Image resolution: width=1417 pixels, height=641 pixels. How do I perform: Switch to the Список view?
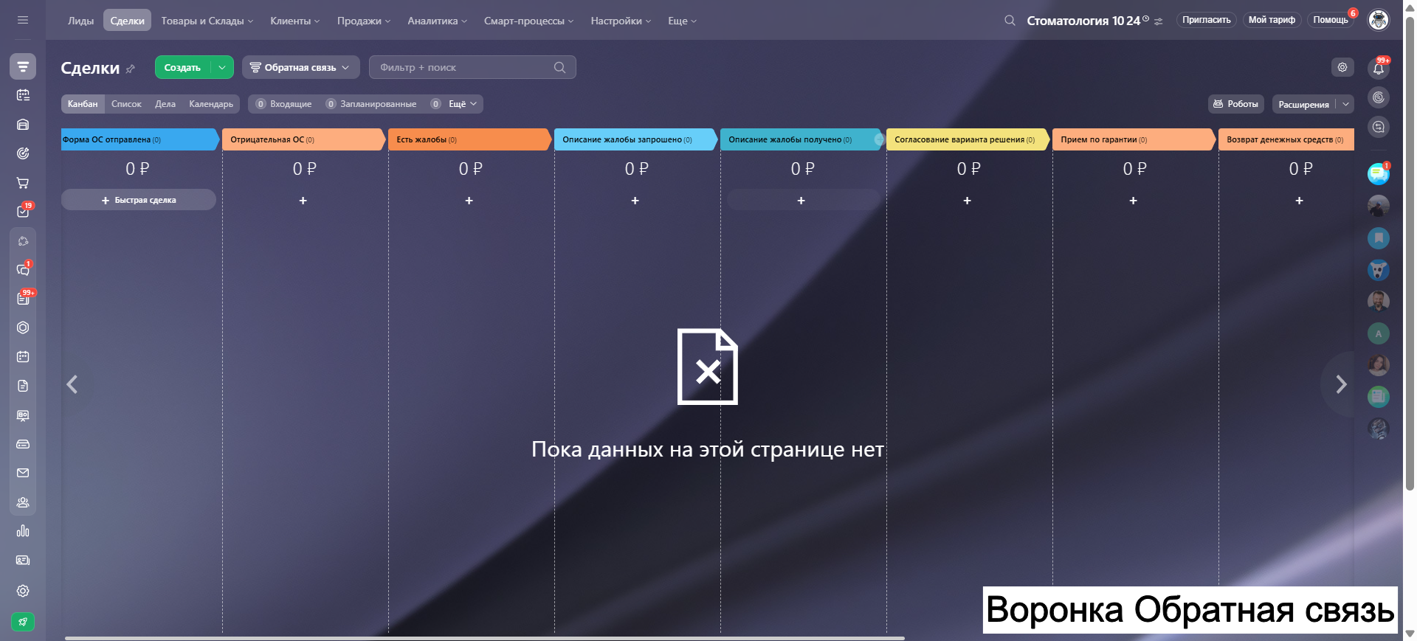126,104
